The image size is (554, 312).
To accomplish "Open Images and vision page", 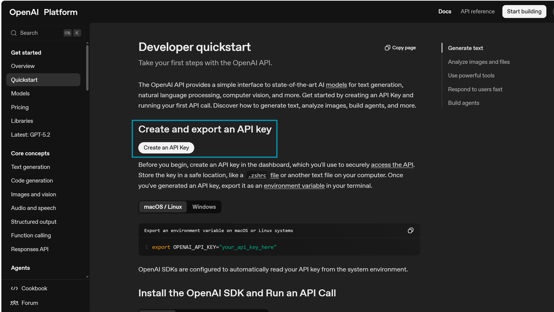I will coord(34,194).
